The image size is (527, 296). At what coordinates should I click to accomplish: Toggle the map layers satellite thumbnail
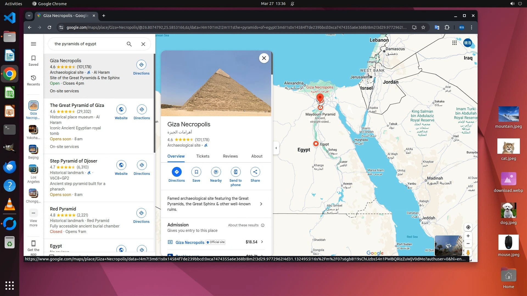(x=448, y=245)
